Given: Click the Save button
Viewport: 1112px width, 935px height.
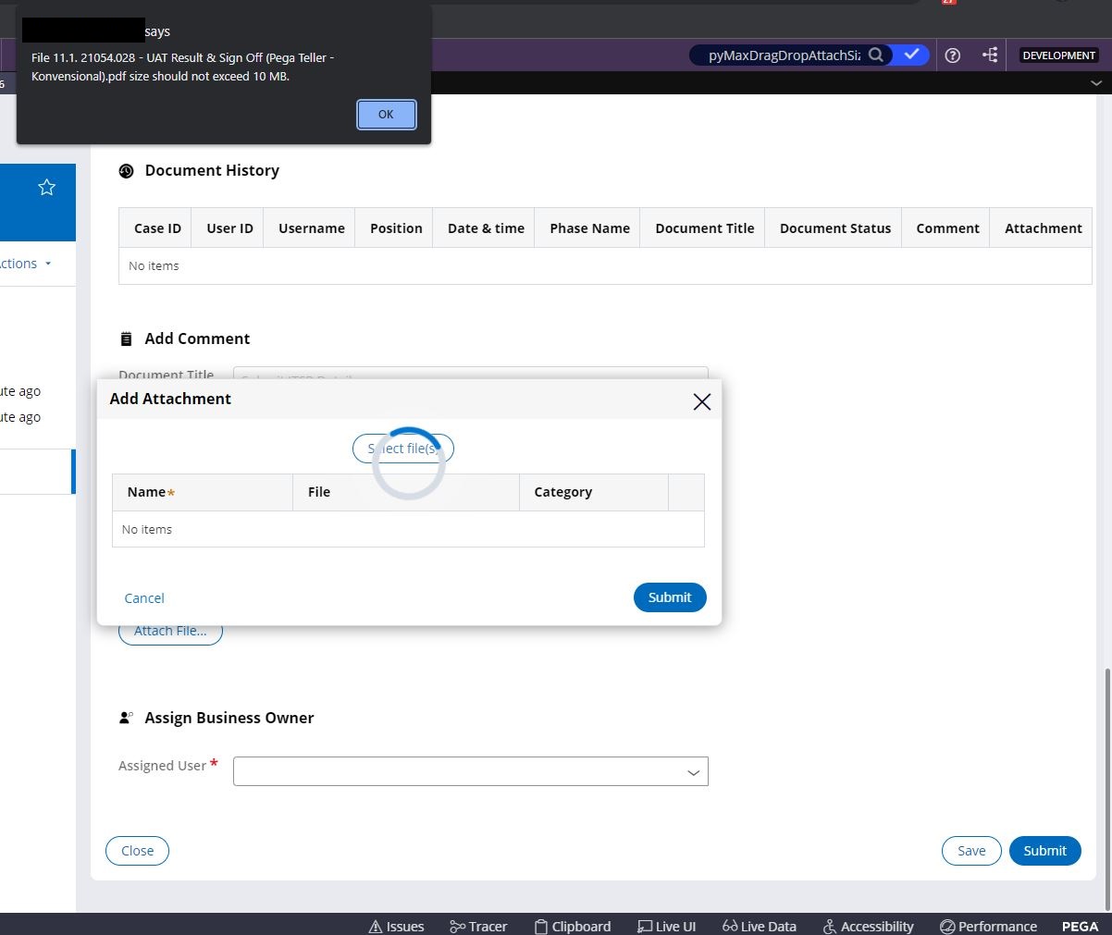Looking at the screenshot, I should click(970, 851).
